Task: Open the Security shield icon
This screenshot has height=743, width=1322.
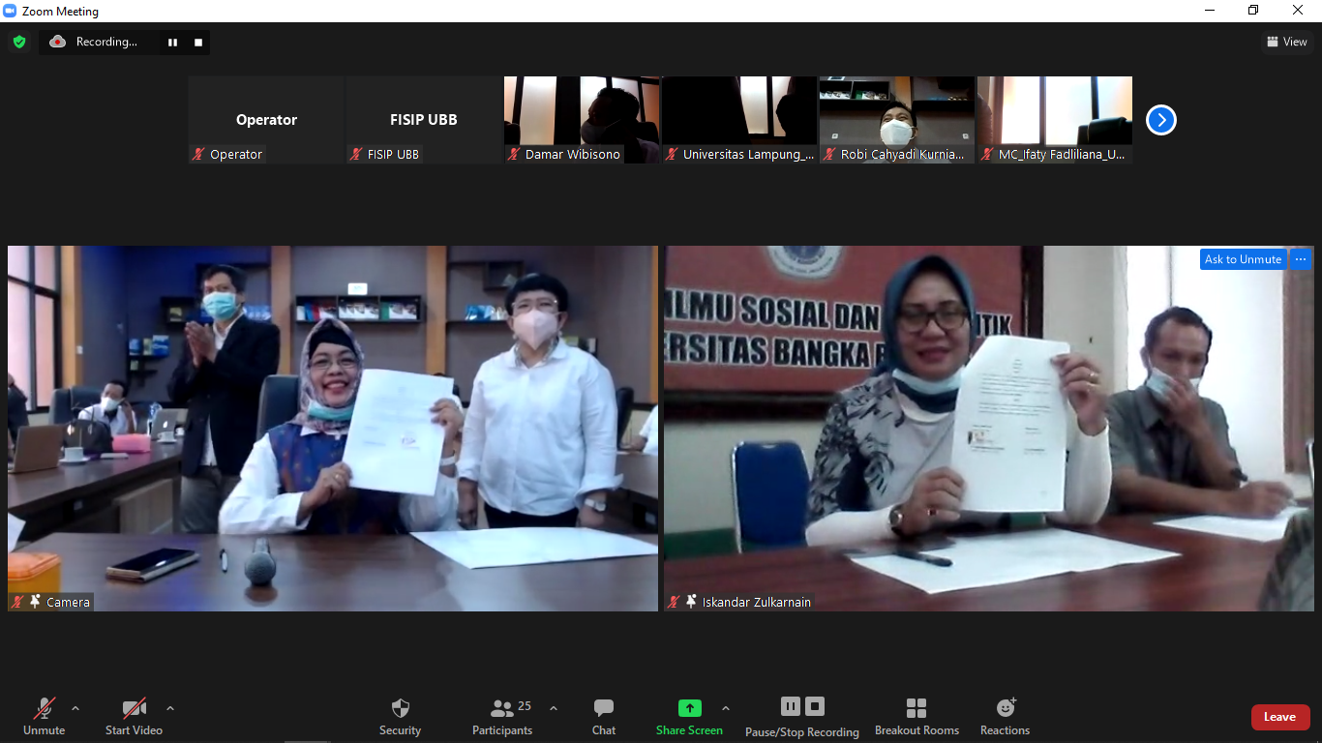Action: (400, 708)
